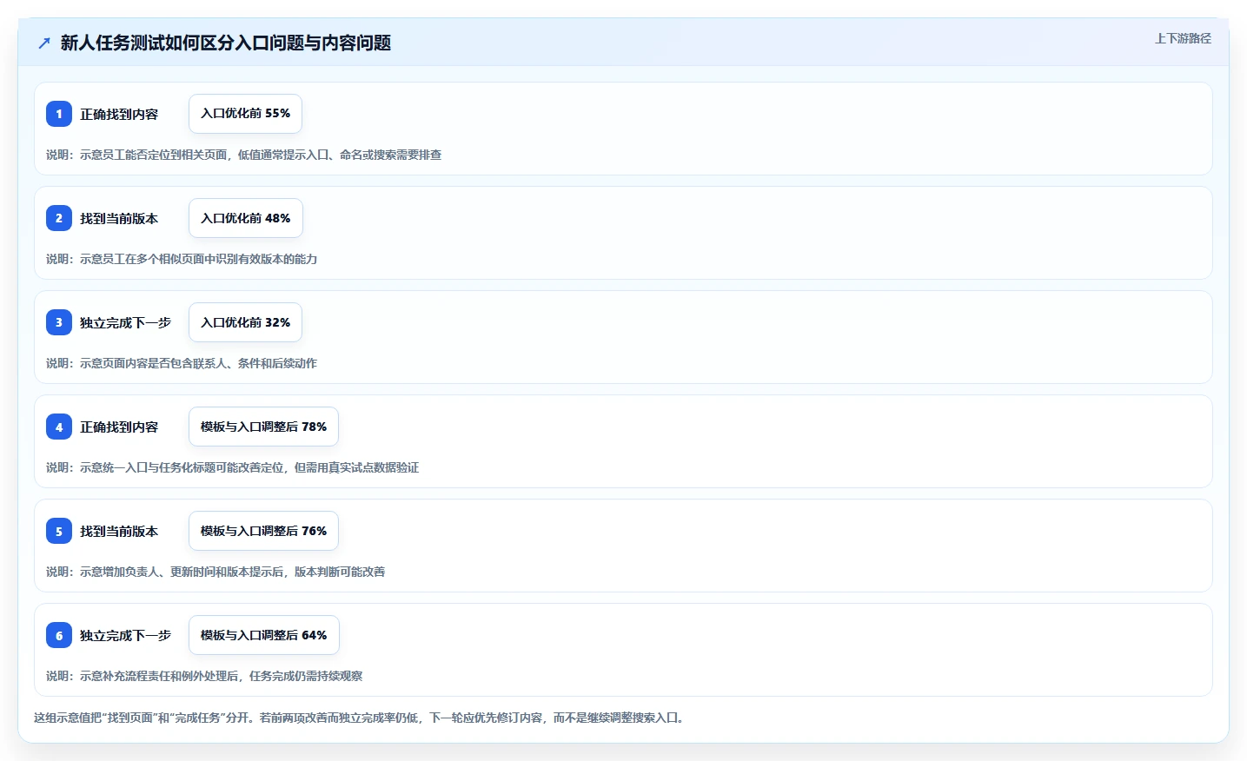Click 正确找到内容 label in row 4
Screen dimensions: 1247x761
coord(119,427)
